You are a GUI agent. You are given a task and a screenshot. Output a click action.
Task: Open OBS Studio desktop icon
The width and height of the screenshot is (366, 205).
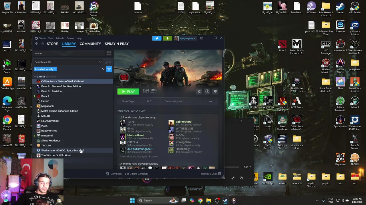[x=355, y=8]
